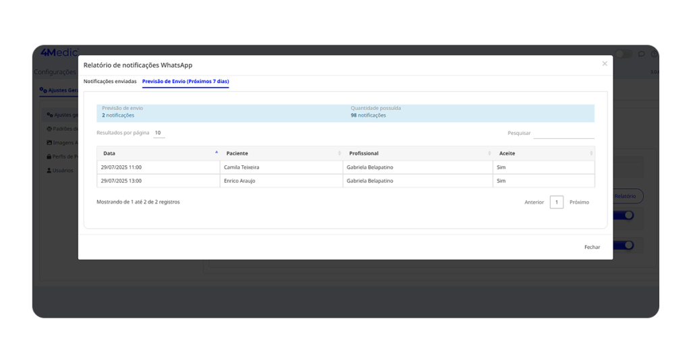Click the 29/07/2025 13:00 date cell
Viewport: 691px width, 363px height.
tap(158, 181)
